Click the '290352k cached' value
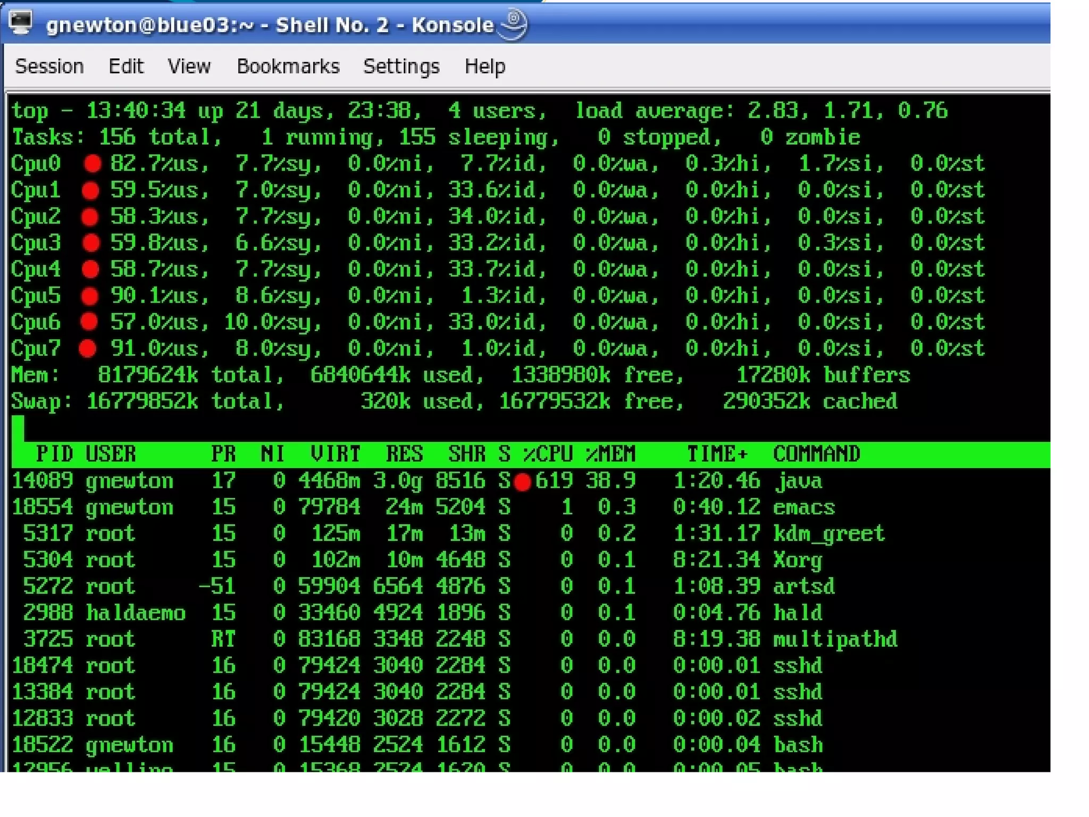Image resolution: width=1089 pixels, height=817 pixels. (810, 402)
